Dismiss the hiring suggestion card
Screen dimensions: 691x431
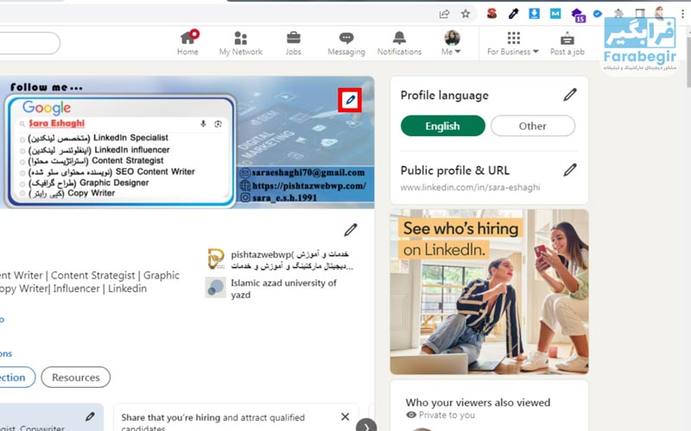click(x=345, y=416)
